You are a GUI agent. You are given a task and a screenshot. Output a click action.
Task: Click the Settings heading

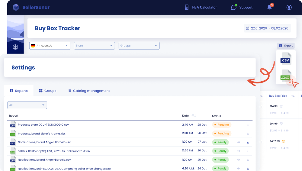tap(23, 67)
